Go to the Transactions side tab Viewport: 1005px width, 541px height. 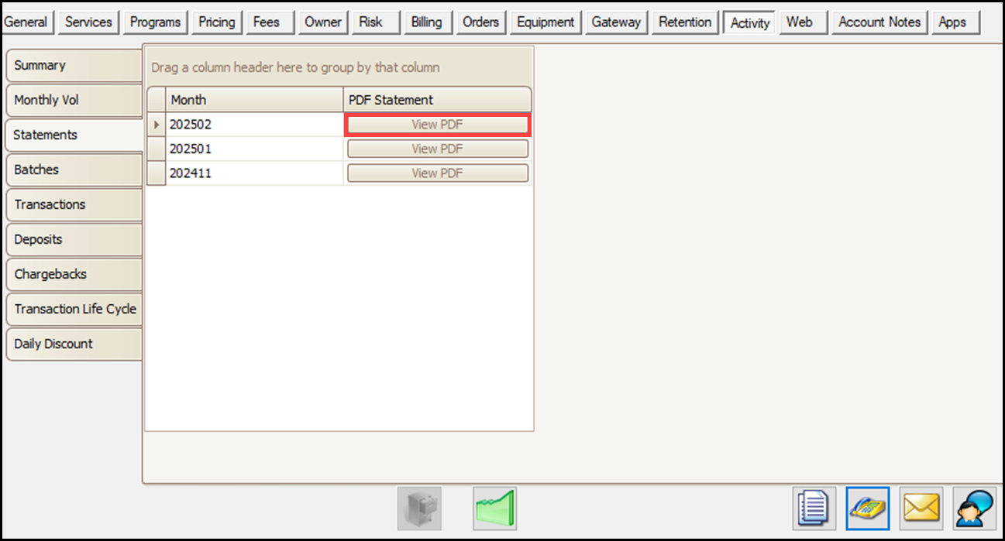[74, 205]
